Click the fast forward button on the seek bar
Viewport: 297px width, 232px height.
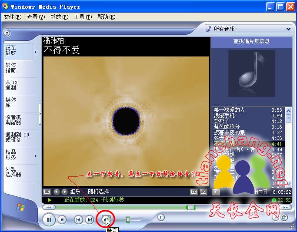coord(285,207)
